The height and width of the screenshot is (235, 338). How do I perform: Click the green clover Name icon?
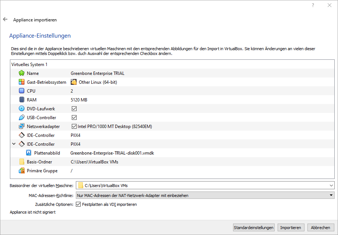[x=22, y=73]
